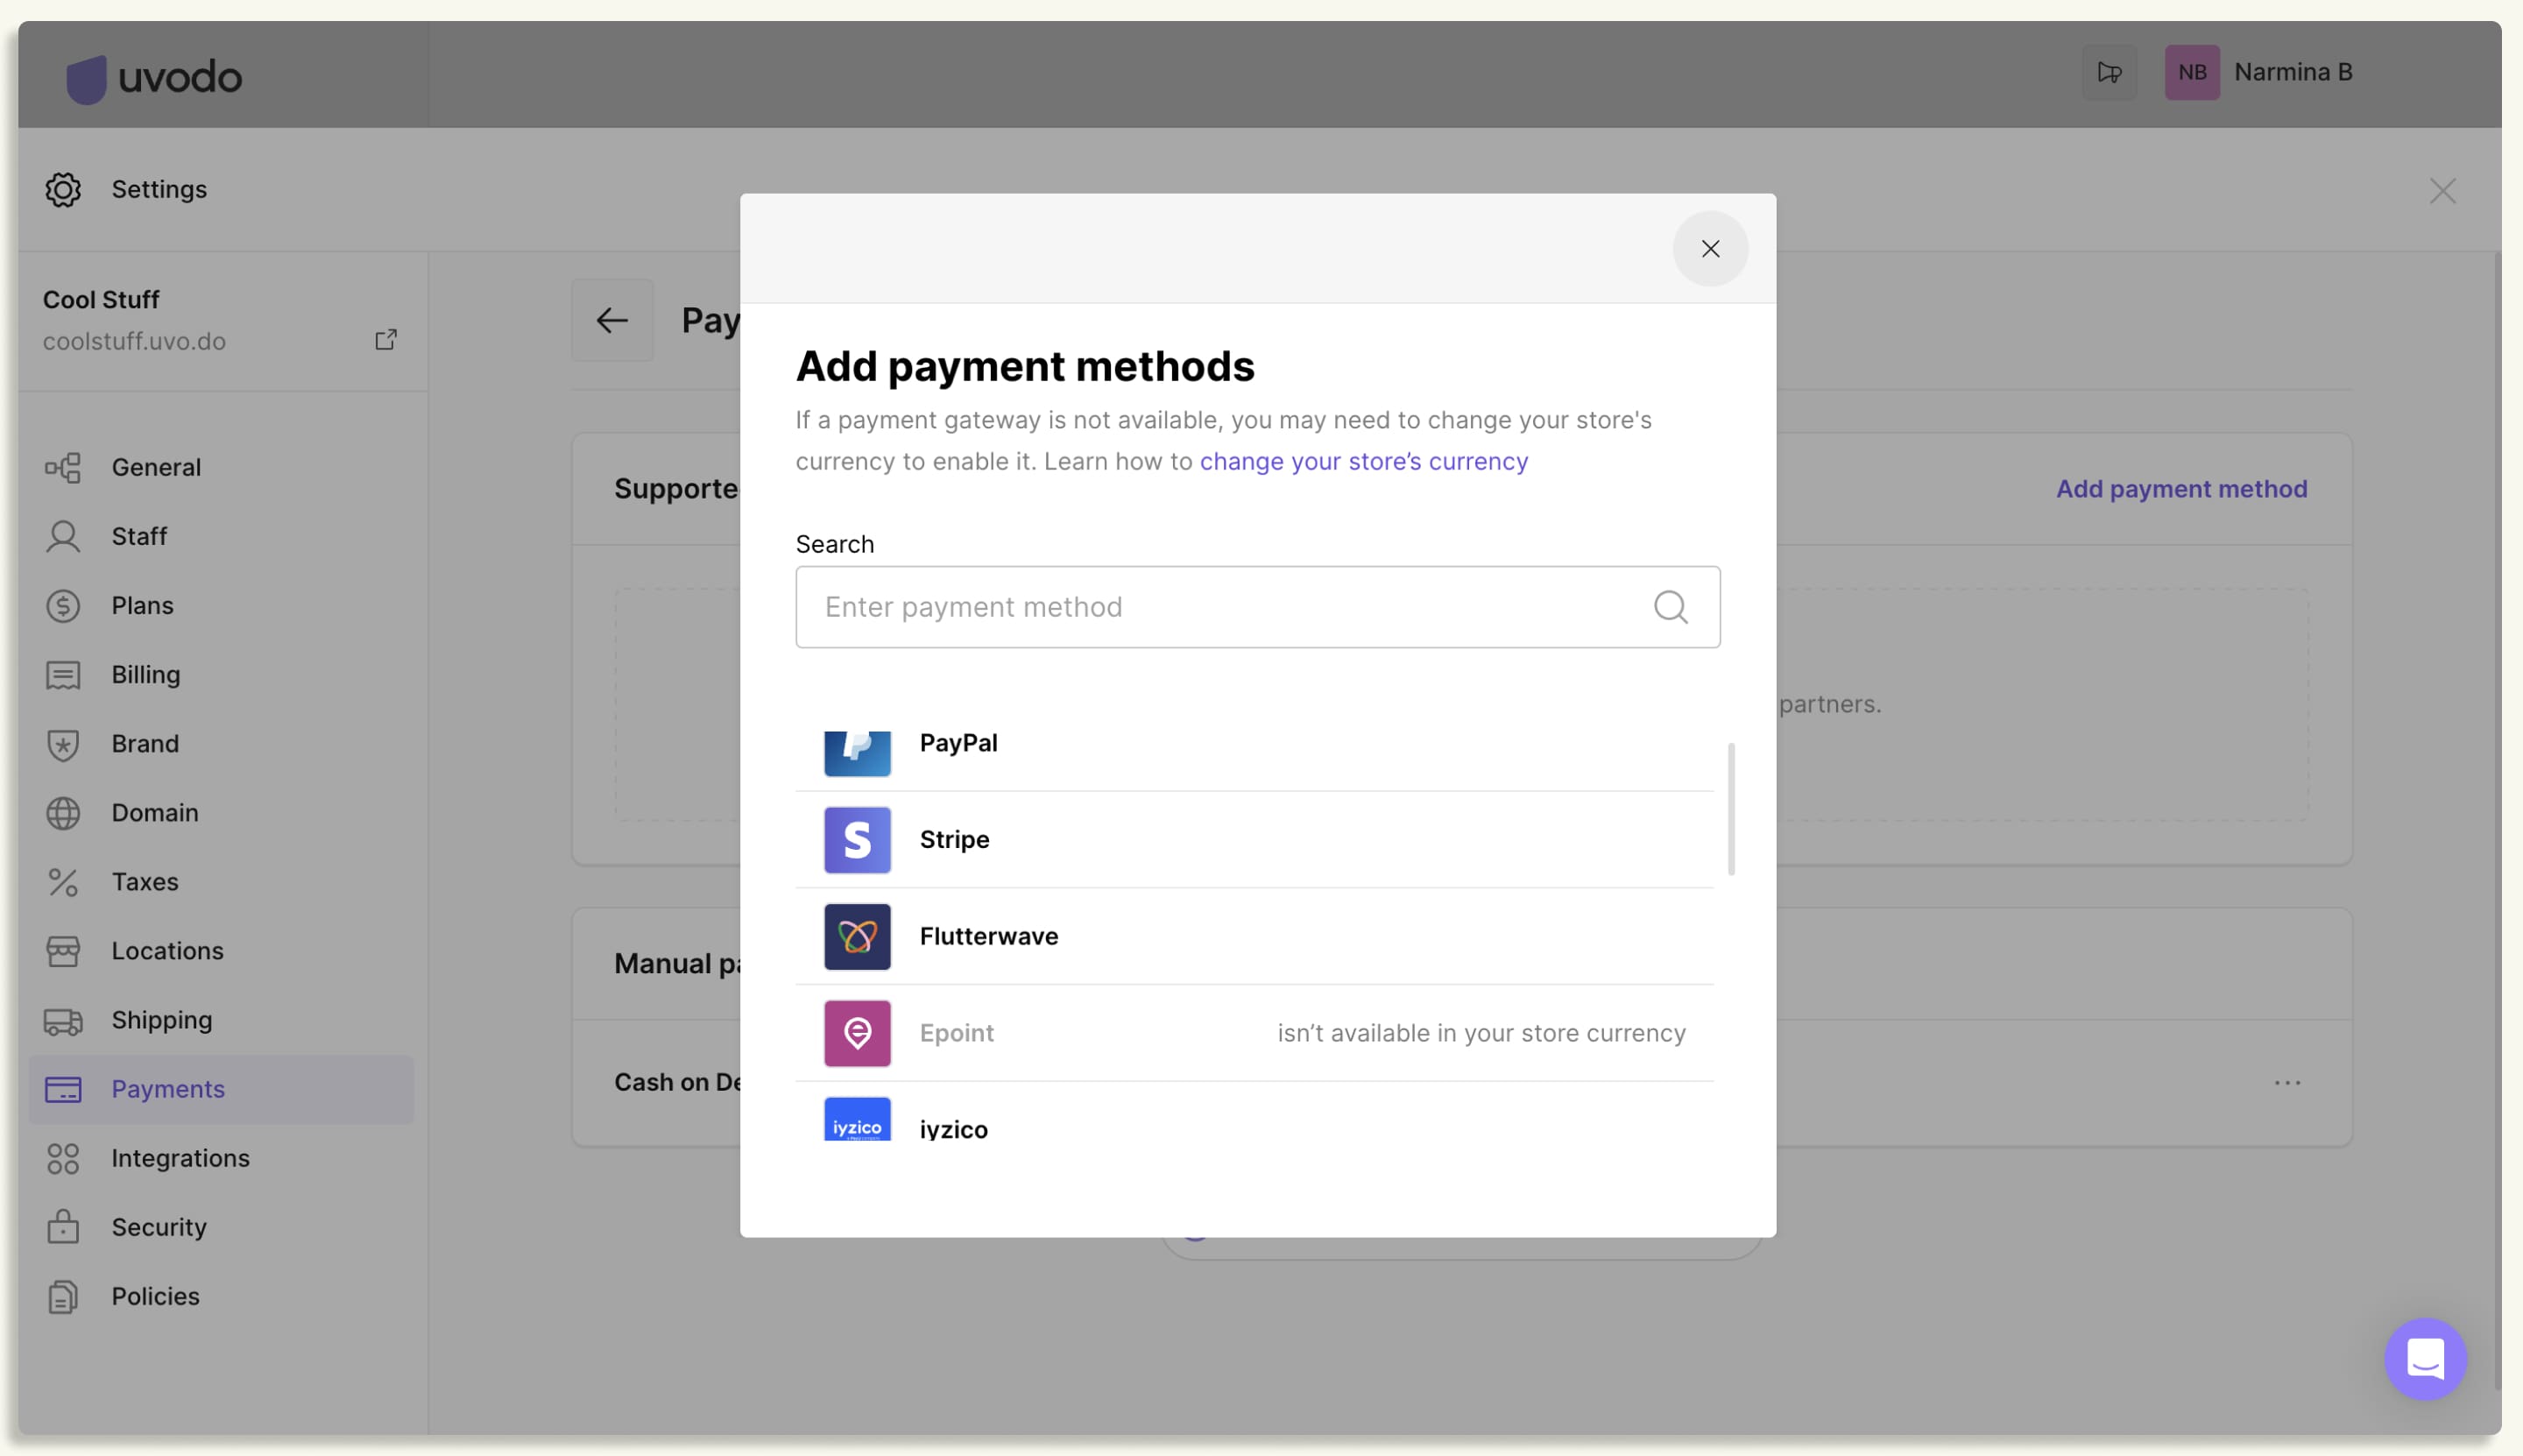Click the announcements megaphone icon
The width and height of the screenshot is (2523, 1456).
click(x=2109, y=72)
